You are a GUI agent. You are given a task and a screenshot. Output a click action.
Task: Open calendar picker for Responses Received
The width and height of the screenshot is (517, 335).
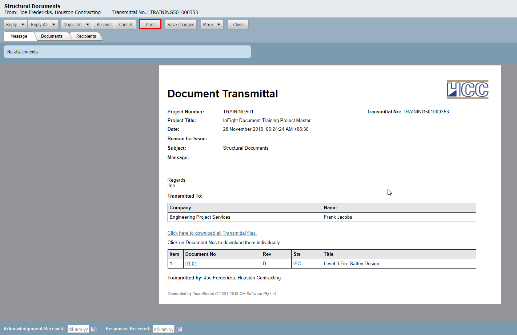pyautogui.click(x=179, y=329)
